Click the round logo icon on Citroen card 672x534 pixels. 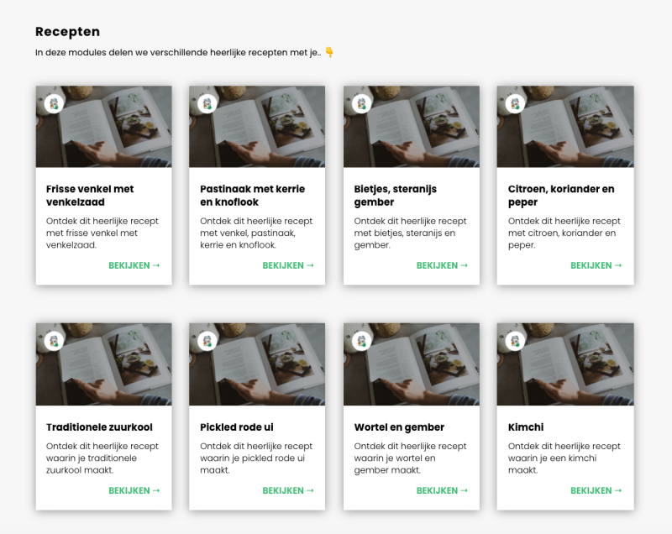tap(516, 103)
